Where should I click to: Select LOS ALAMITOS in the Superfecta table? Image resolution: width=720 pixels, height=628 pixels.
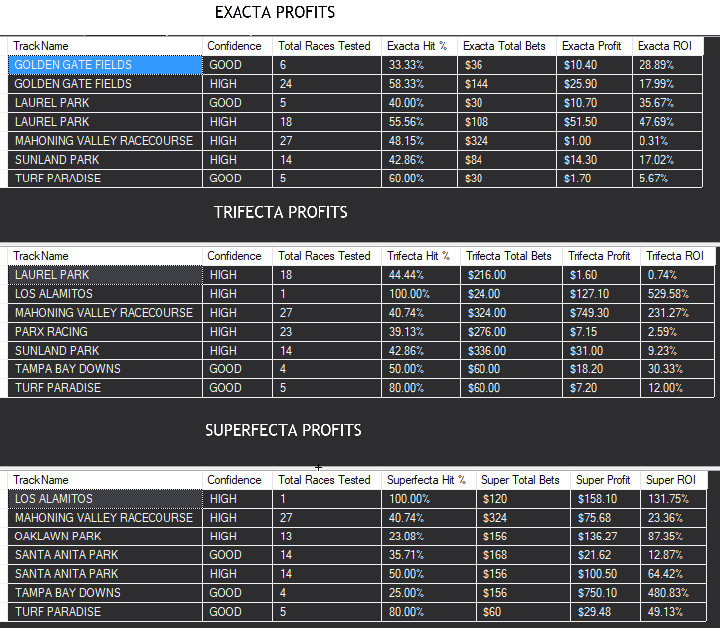point(105,499)
